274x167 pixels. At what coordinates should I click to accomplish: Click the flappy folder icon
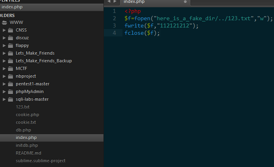[11, 45]
